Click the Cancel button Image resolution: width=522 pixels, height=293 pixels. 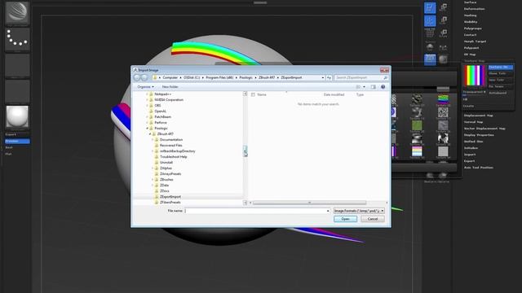[x=373, y=219]
